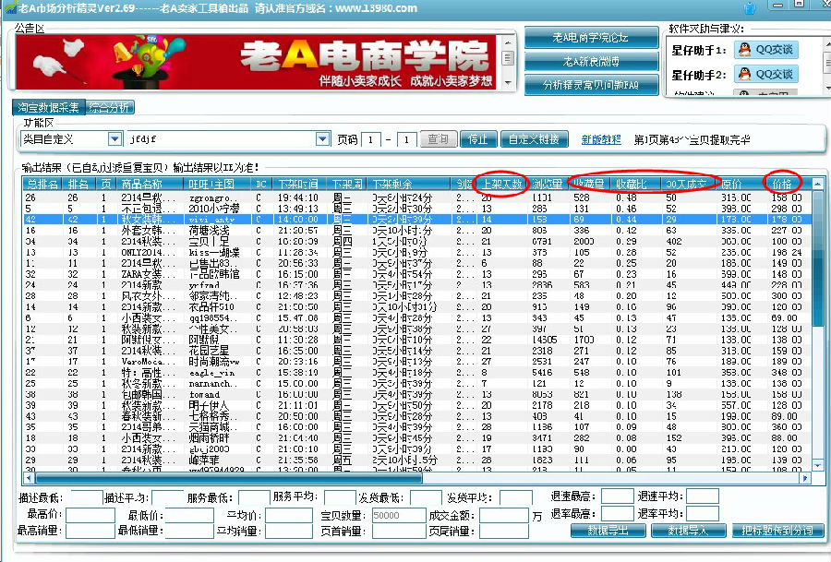Click the 把标题传到分词 button

[777, 531]
